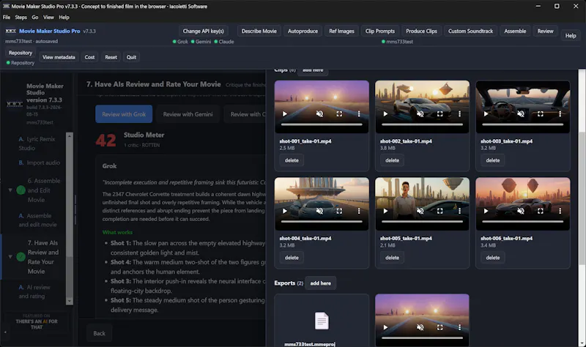This screenshot has height=347, width=586.
Task: Select the Review with Grok tab
Action: pos(124,114)
